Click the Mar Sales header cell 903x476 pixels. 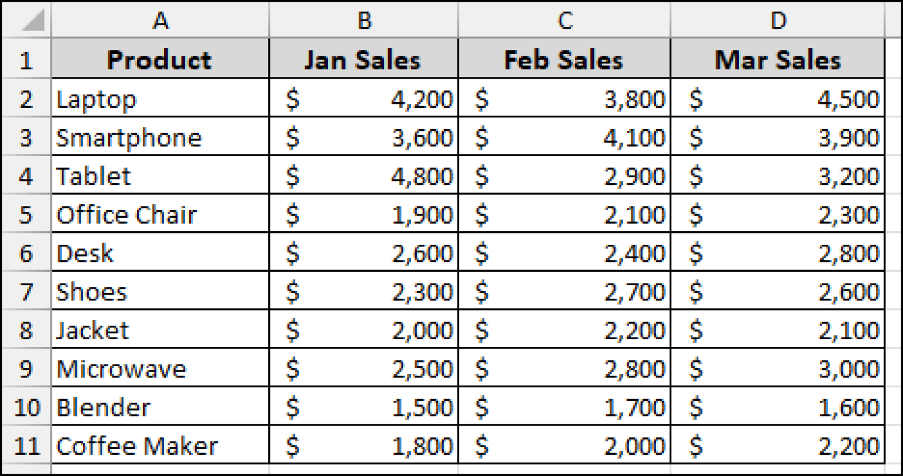777,59
